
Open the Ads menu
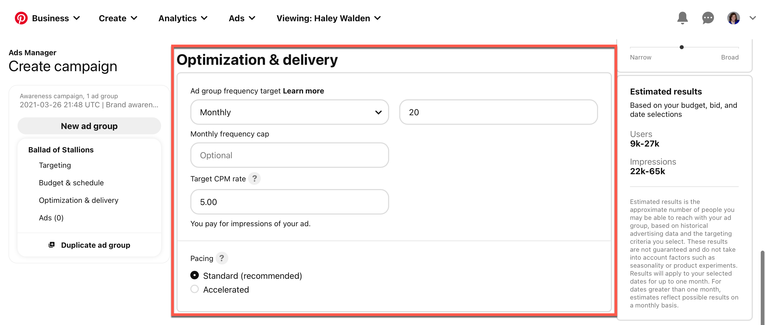click(242, 18)
